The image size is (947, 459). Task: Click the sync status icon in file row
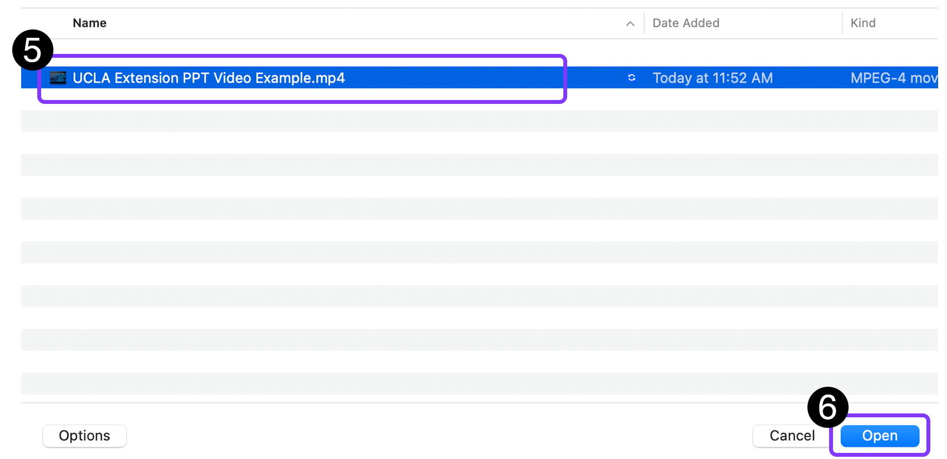pyautogui.click(x=632, y=78)
